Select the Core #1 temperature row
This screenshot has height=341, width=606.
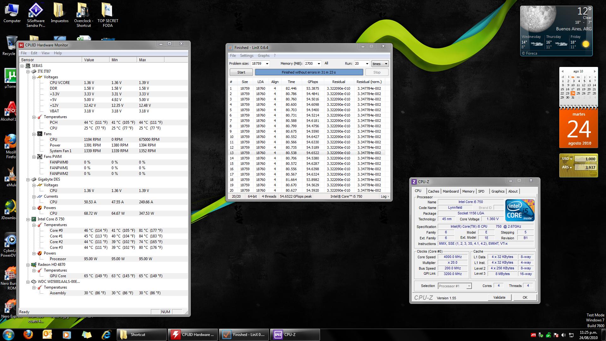104,236
